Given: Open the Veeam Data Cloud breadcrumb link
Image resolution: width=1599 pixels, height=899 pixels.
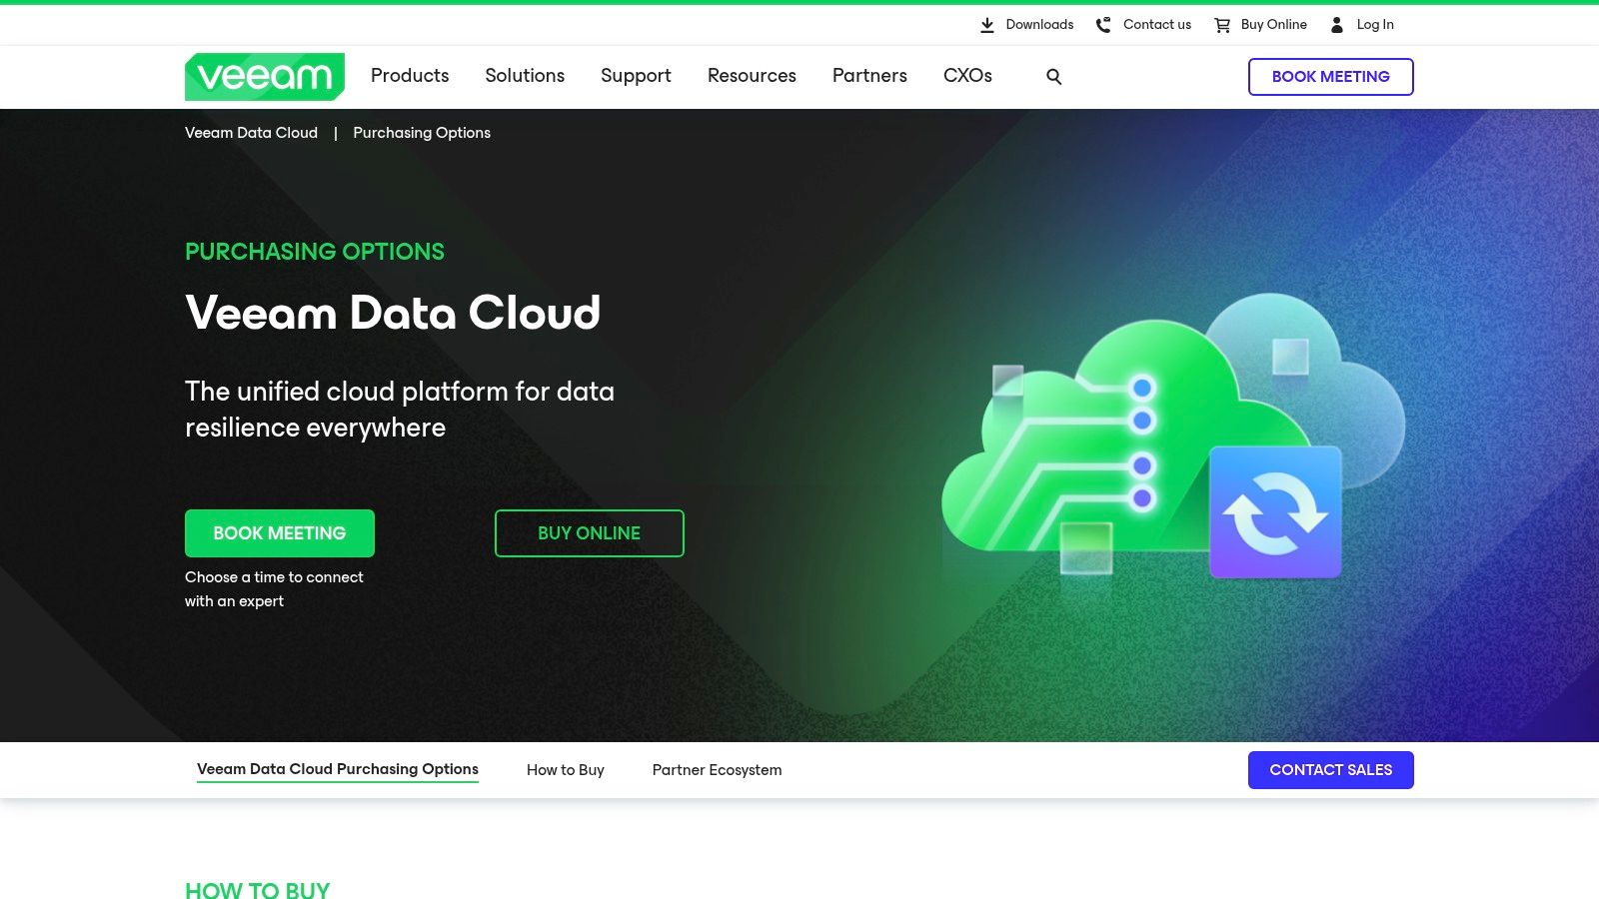Looking at the screenshot, I should [x=251, y=132].
